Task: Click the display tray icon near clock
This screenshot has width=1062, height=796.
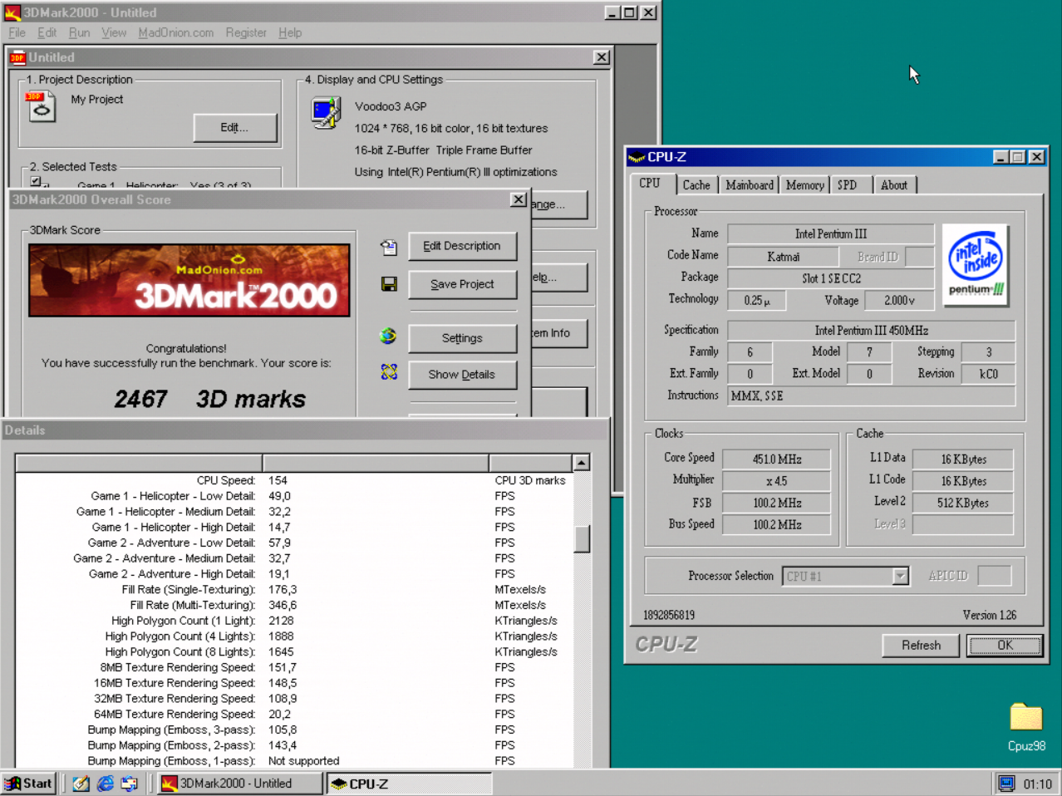Action: [1007, 784]
